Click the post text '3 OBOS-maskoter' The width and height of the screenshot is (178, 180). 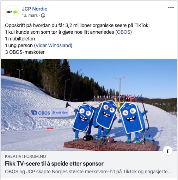25,52
